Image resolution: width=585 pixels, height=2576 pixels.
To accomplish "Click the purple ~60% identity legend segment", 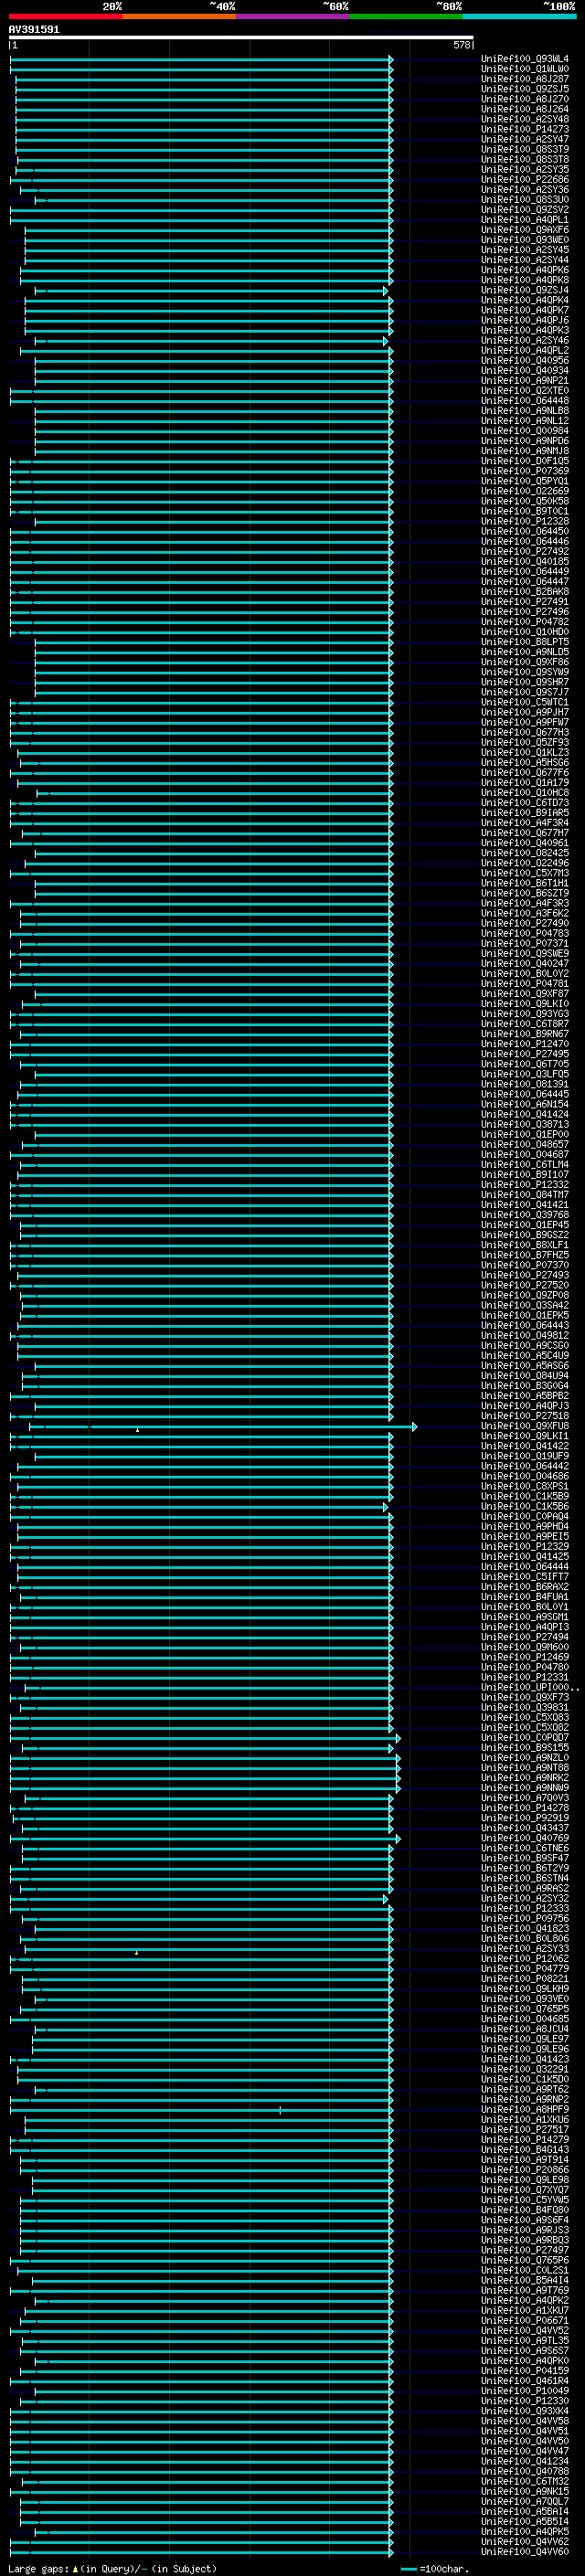I will coord(293,16).
